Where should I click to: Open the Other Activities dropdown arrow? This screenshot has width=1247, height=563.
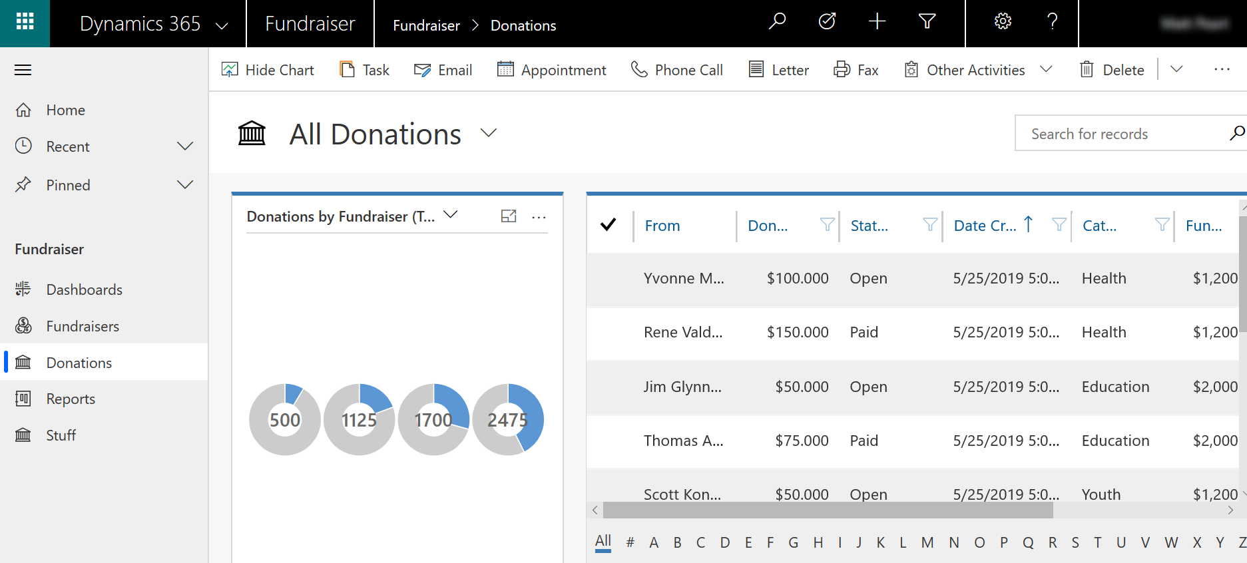point(1046,69)
